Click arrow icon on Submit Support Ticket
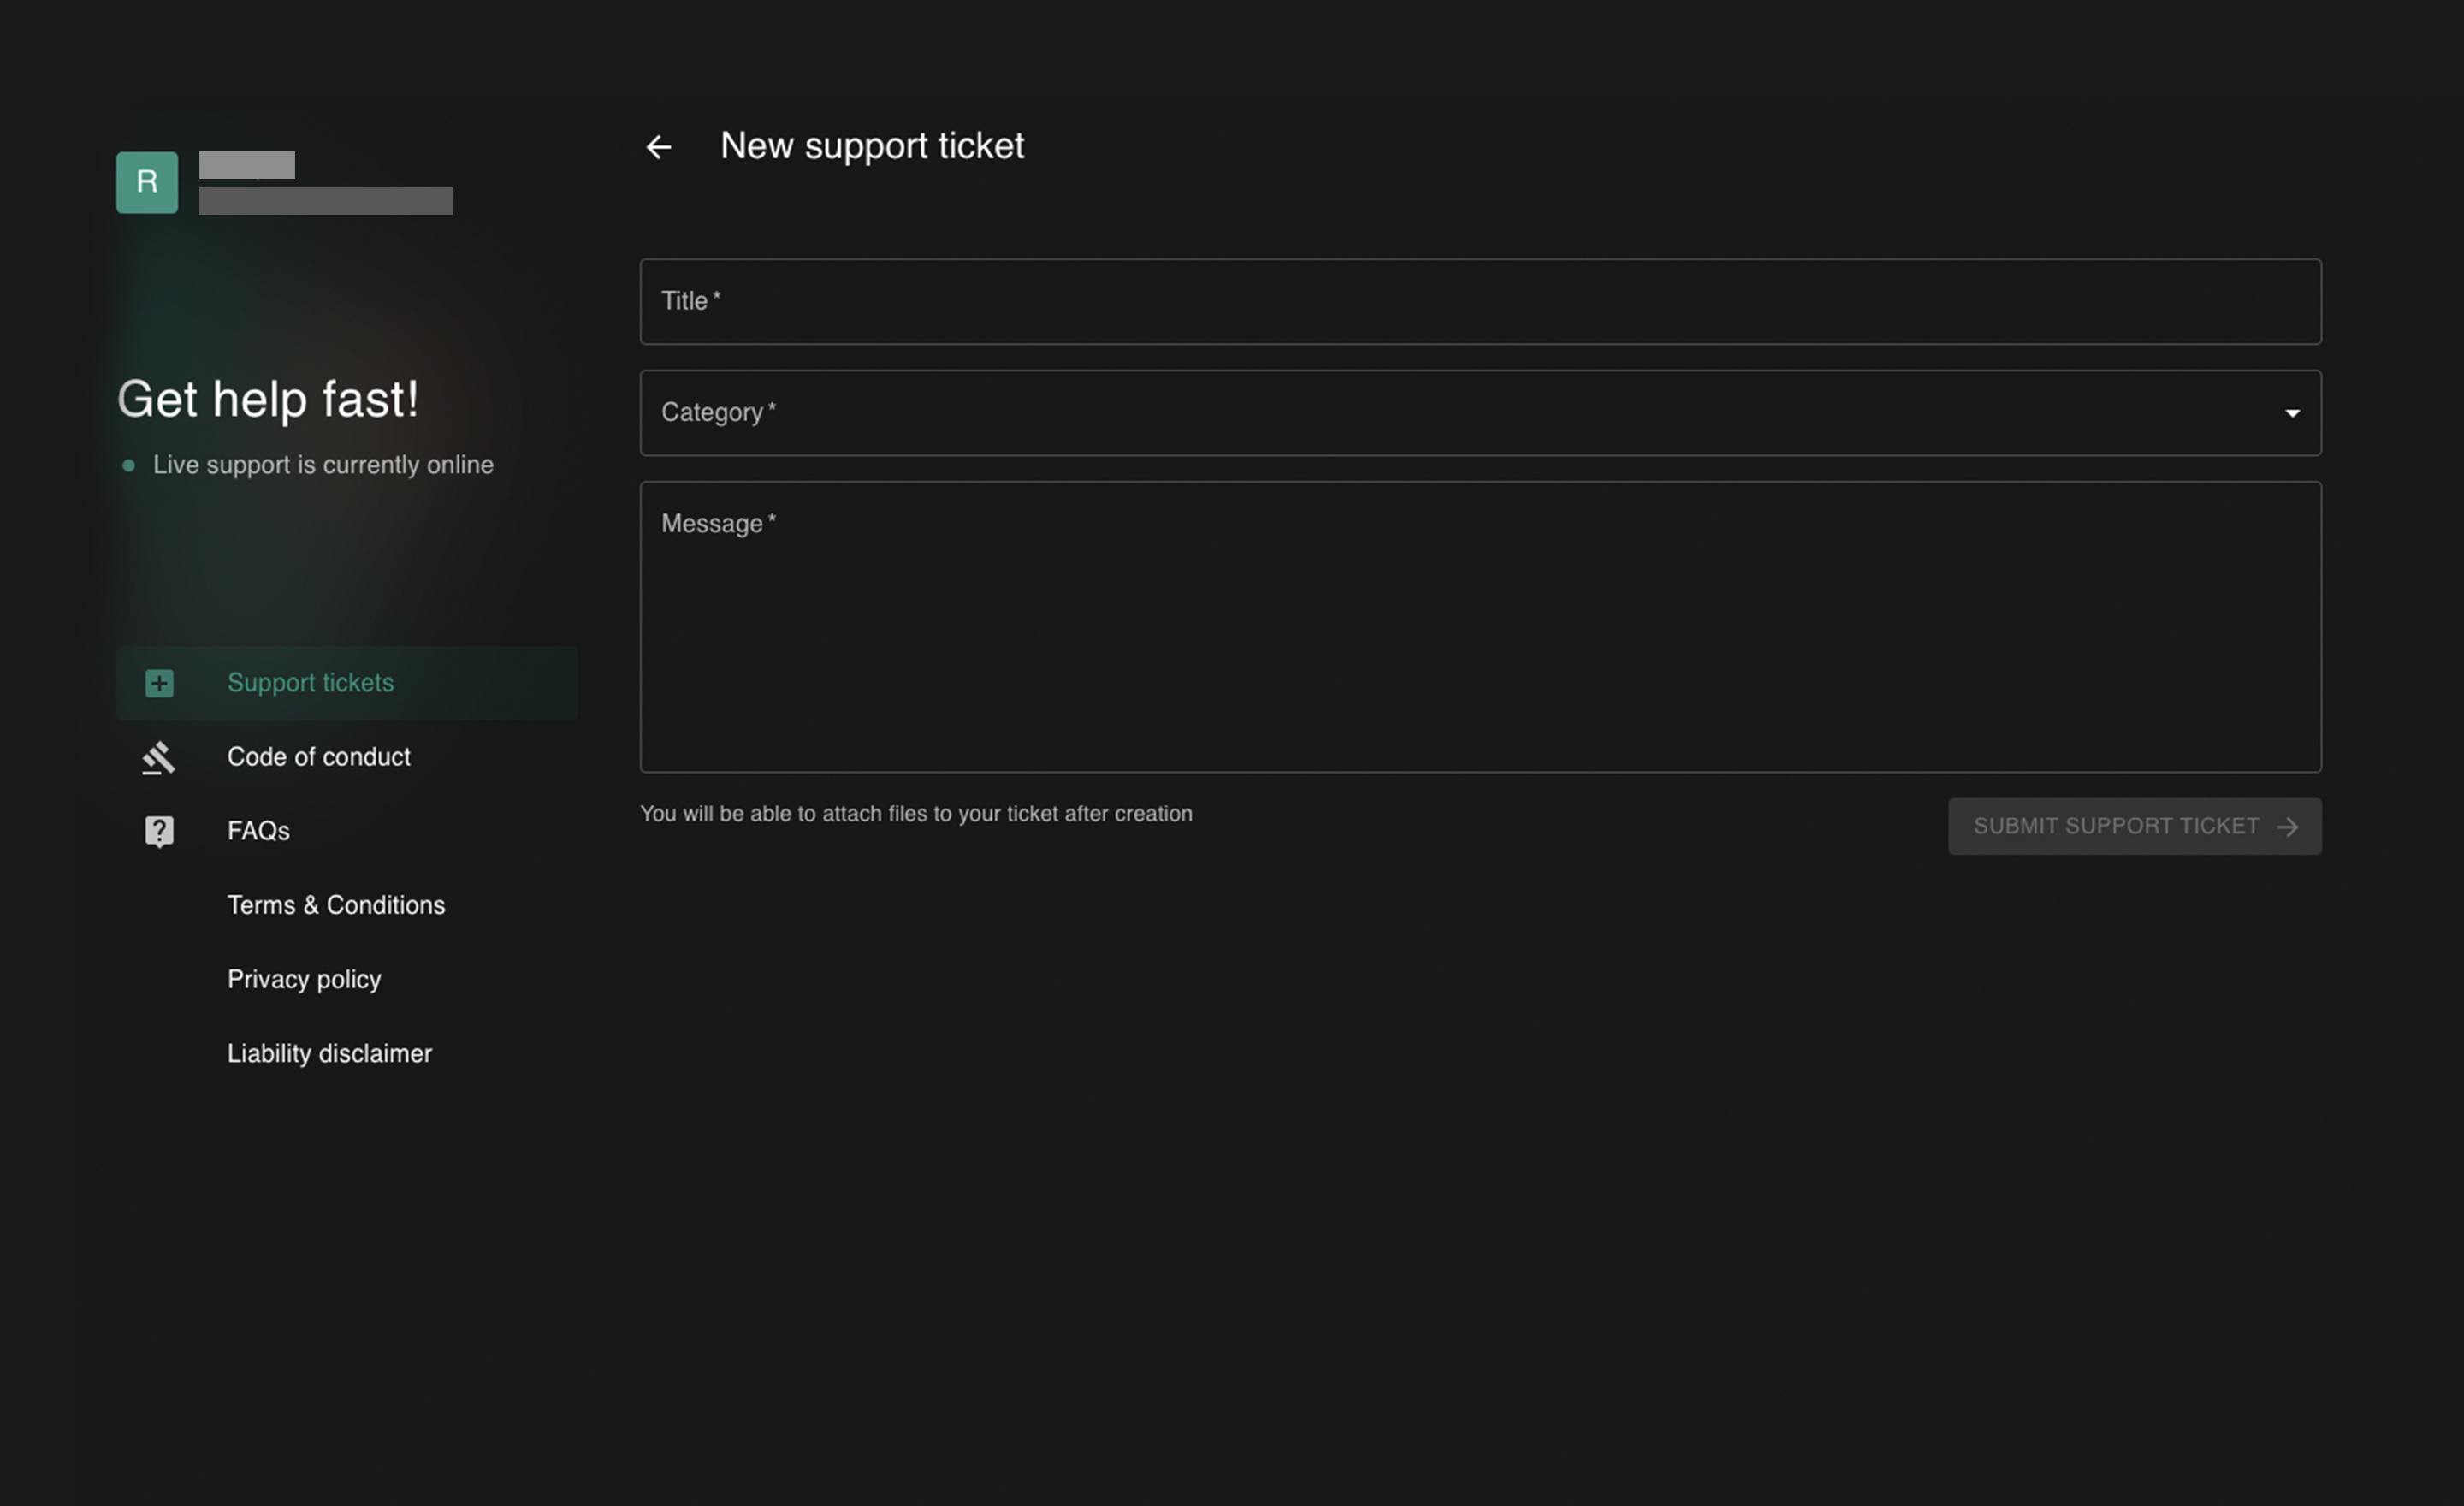The width and height of the screenshot is (2464, 1506). (2287, 827)
